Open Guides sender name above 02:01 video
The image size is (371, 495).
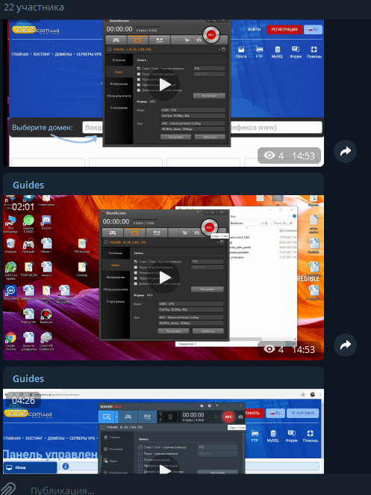pyautogui.click(x=28, y=185)
